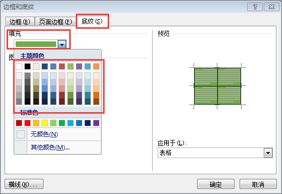Choose the aqua theme color swatch
The height and width of the screenshot is (194, 282).
click(x=88, y=66)
